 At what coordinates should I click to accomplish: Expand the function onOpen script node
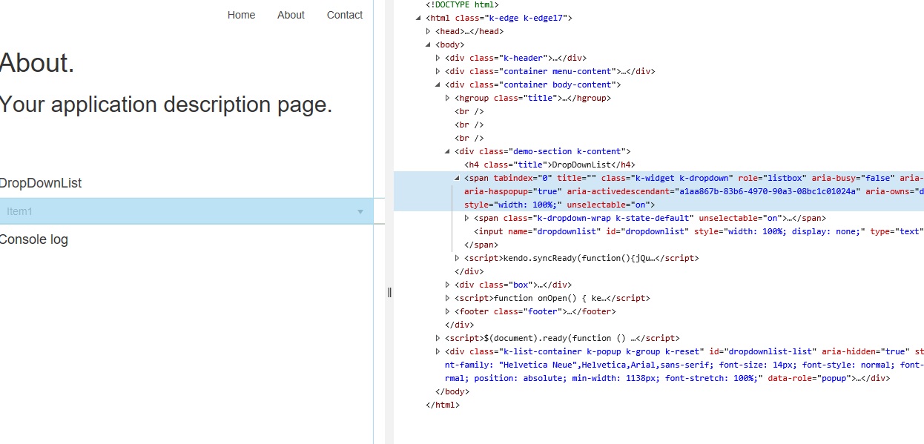pyautogui.click(x=448, y=298)
